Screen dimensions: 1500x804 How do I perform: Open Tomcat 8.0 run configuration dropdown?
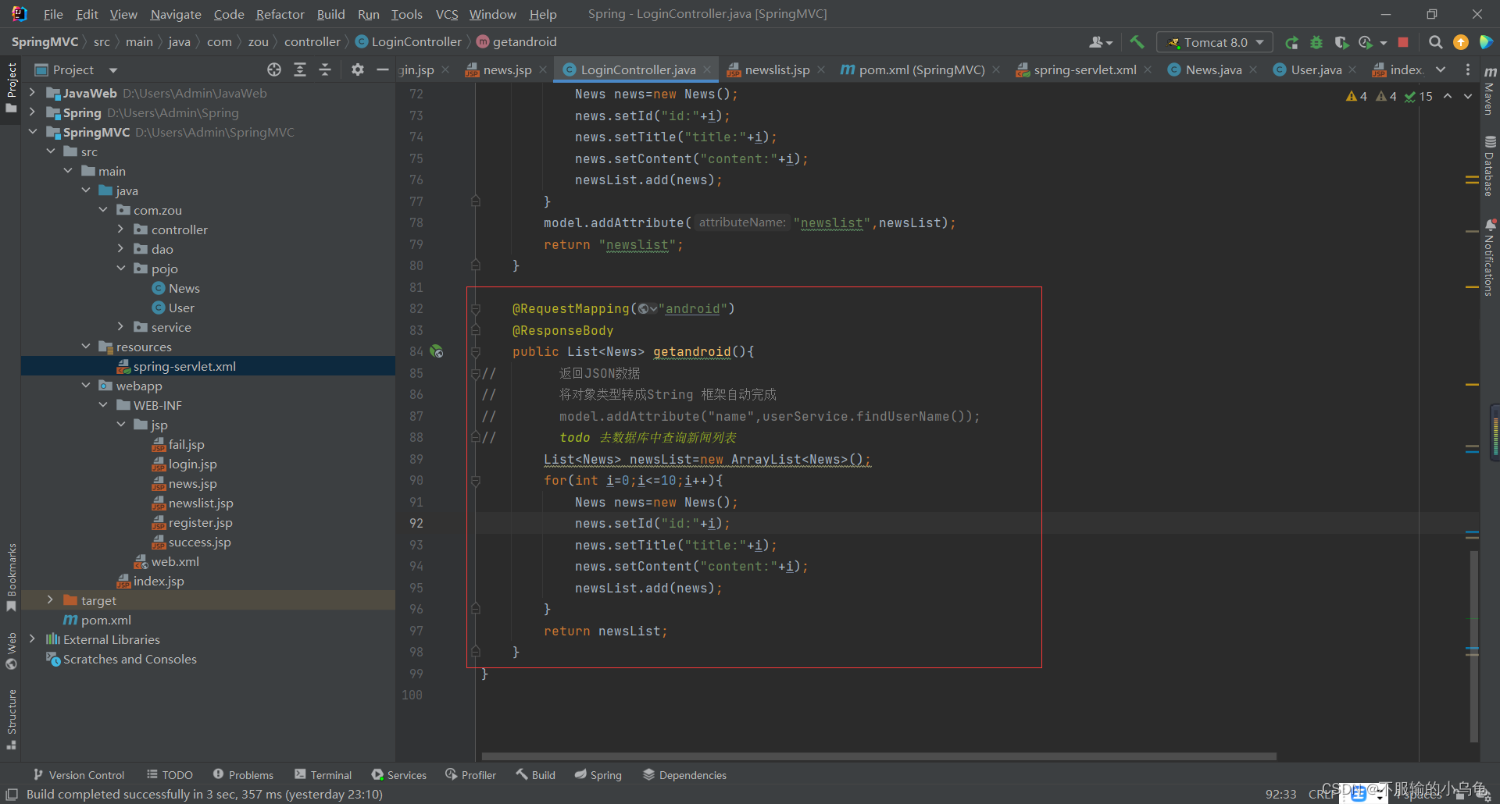click(1215, 42)
